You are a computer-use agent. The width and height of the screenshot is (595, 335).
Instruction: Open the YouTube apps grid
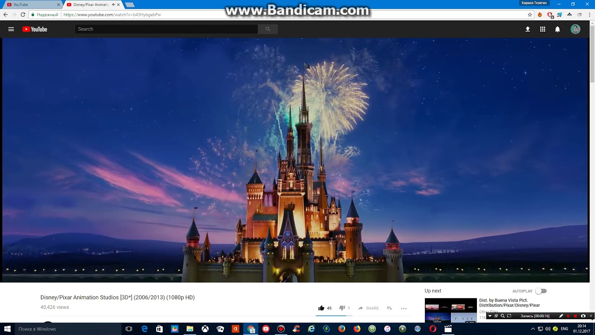[x=542, y=29]
